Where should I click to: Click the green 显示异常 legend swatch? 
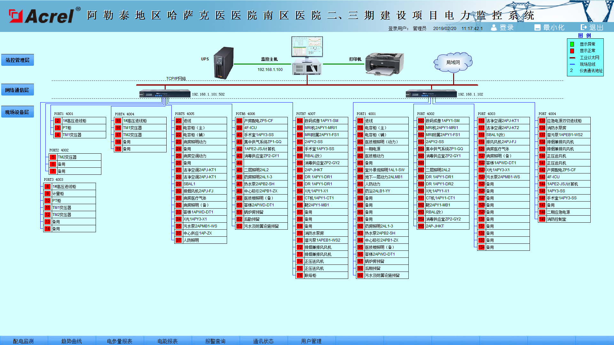[x=572, y=44]
